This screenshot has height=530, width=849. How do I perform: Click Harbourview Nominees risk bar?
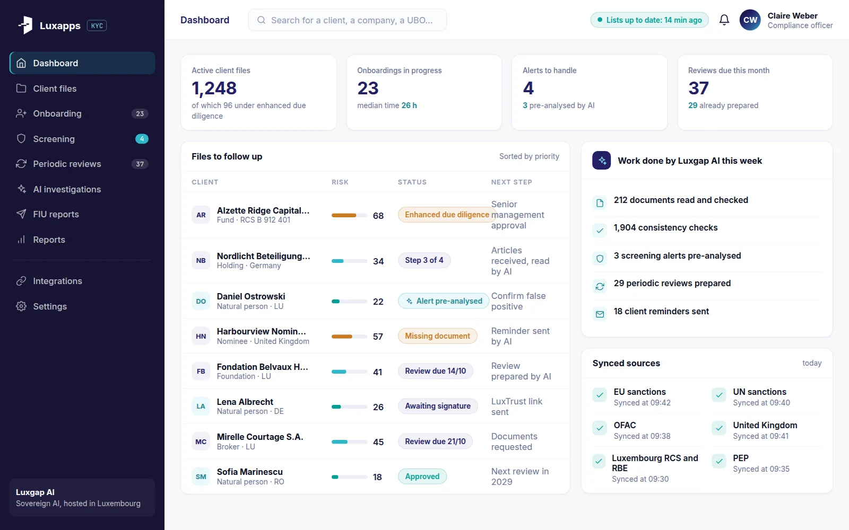(x=349, y=337)
